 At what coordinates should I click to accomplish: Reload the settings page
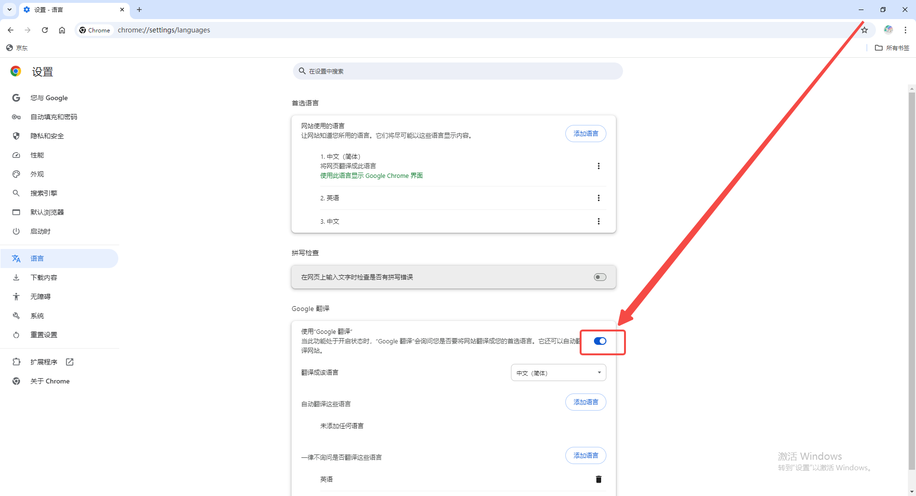coord(45,30)
